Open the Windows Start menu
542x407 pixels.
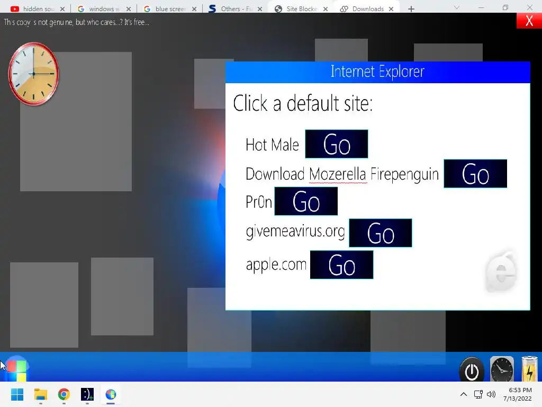coord(17,394)
